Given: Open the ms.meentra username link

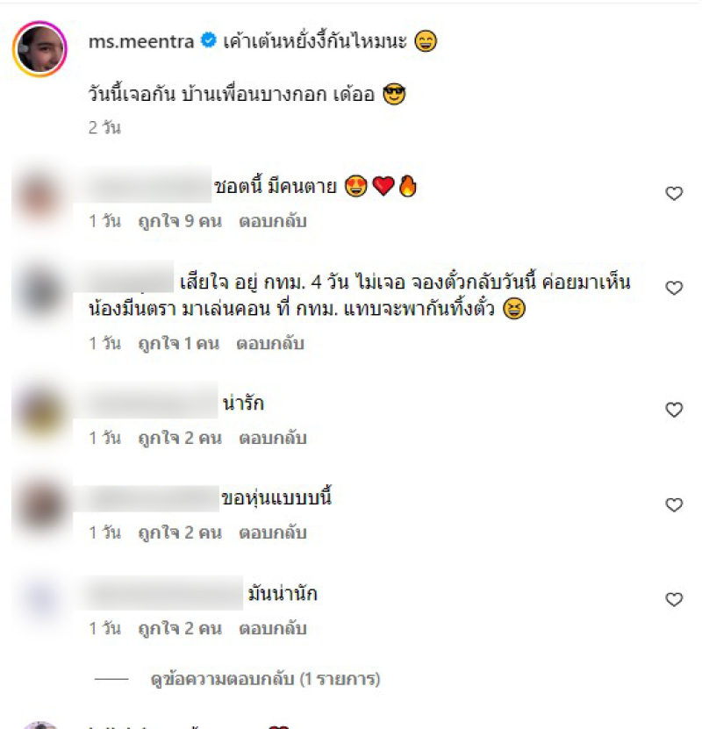Looking at the screenshot, I should (141, 41).
